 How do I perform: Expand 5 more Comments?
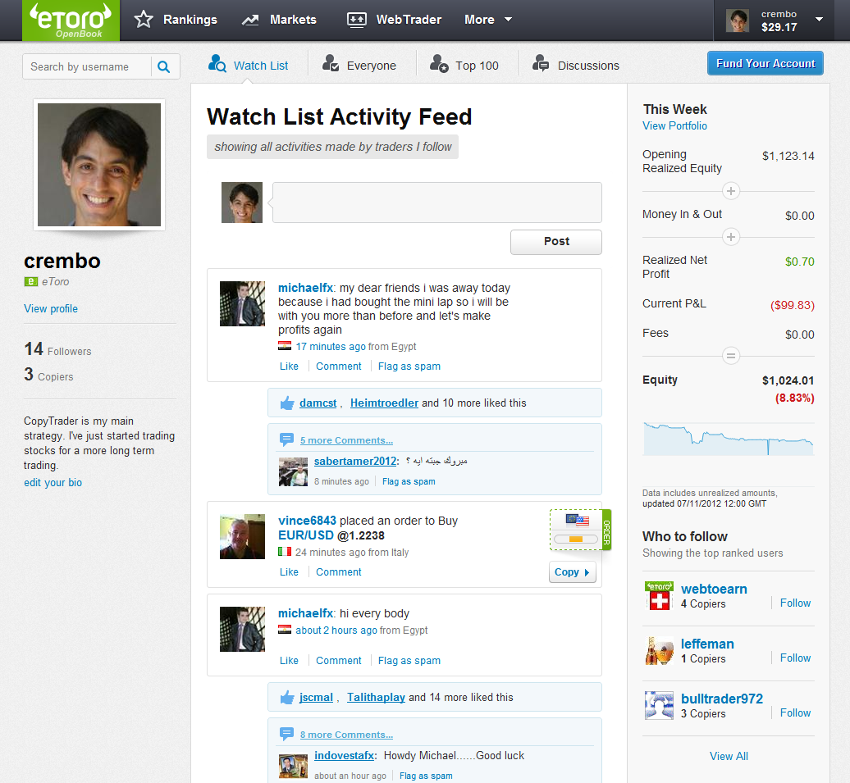click(x=346, y=440)
